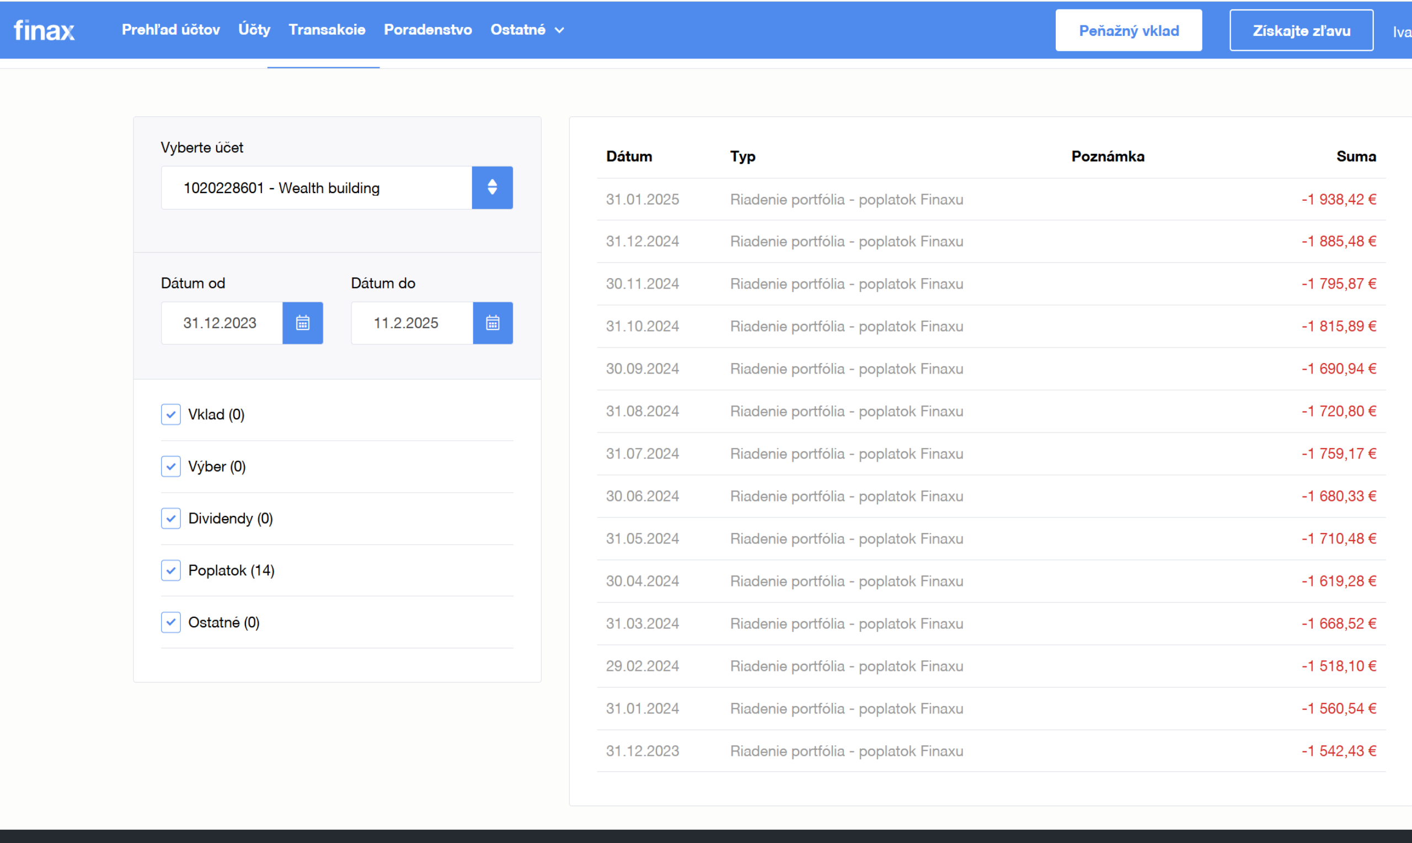The image size is (1412, 843).
Task: Open the Dátum do calendar picker
Action: click(493, 323)
